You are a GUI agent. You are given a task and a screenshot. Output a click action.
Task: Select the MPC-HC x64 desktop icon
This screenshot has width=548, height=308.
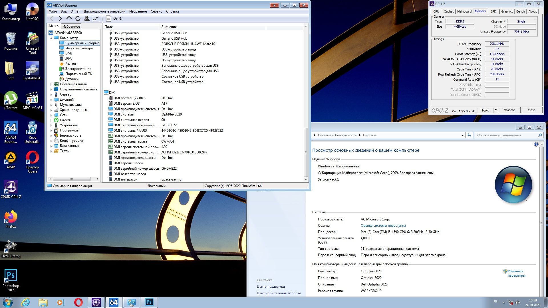(32, 100)
